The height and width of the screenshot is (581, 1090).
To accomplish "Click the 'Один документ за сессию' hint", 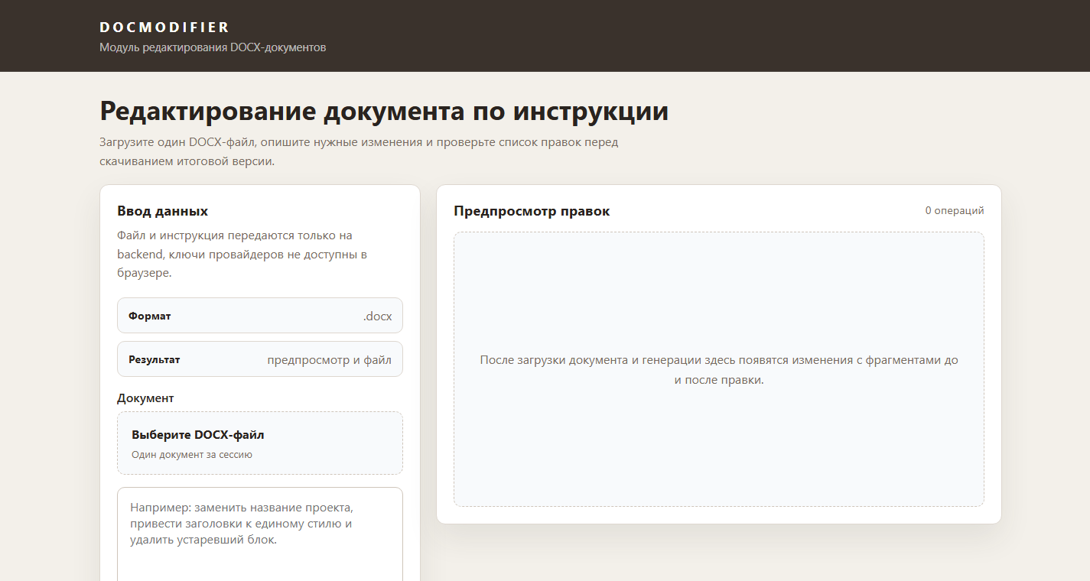I will pos(192,455).
